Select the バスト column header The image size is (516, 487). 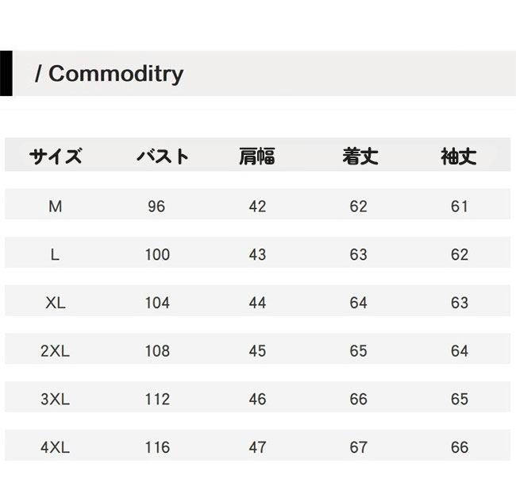coord(162,156)
